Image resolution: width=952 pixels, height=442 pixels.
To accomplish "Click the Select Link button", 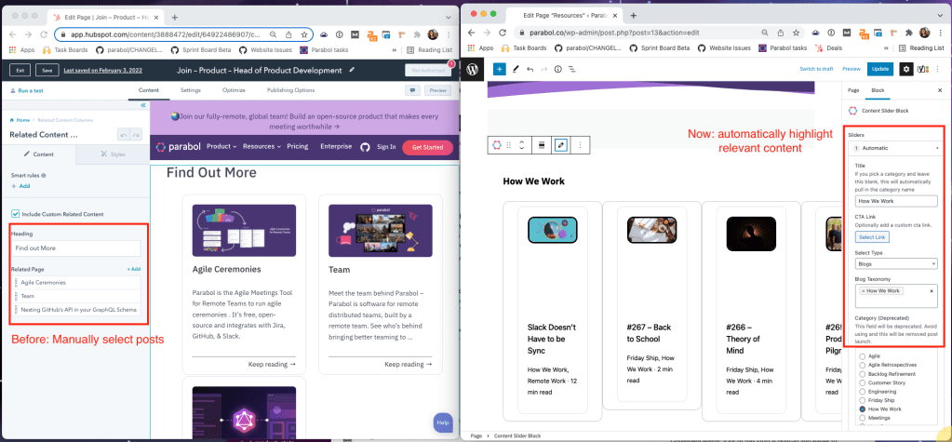I will 872,236.
